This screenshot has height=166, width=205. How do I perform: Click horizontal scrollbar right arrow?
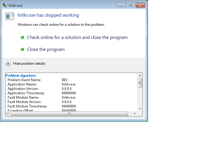(135, 114)
